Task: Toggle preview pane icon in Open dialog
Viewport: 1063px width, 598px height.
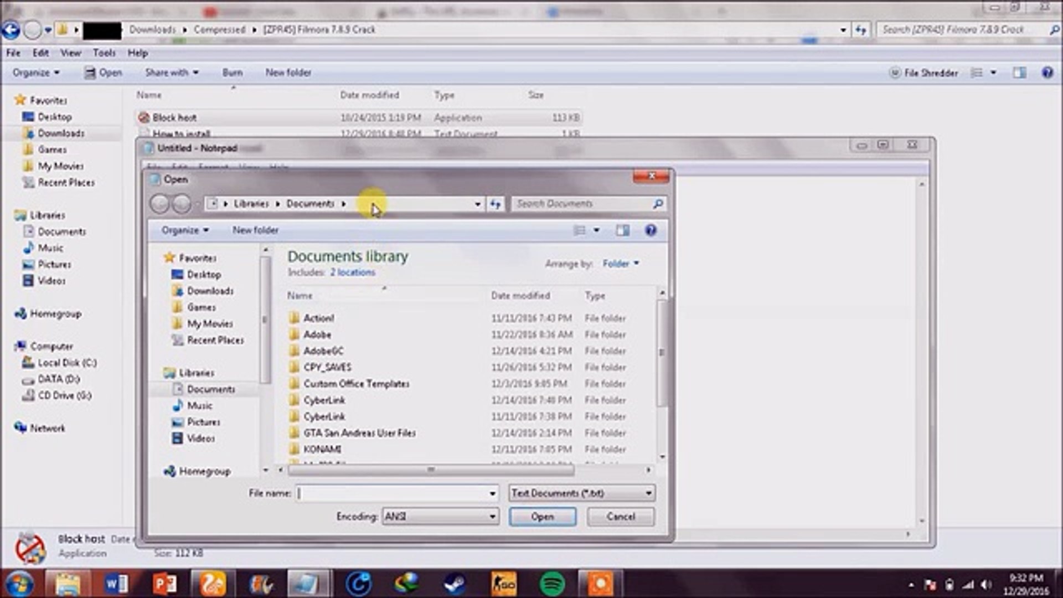Action: [622, 230]
